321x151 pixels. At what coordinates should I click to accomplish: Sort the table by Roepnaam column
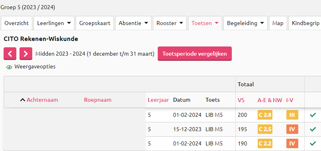[98, 100]
